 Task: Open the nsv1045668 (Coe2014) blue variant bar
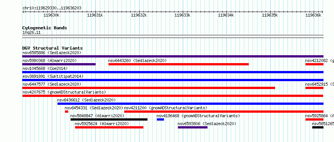click(x=173, y=72)
